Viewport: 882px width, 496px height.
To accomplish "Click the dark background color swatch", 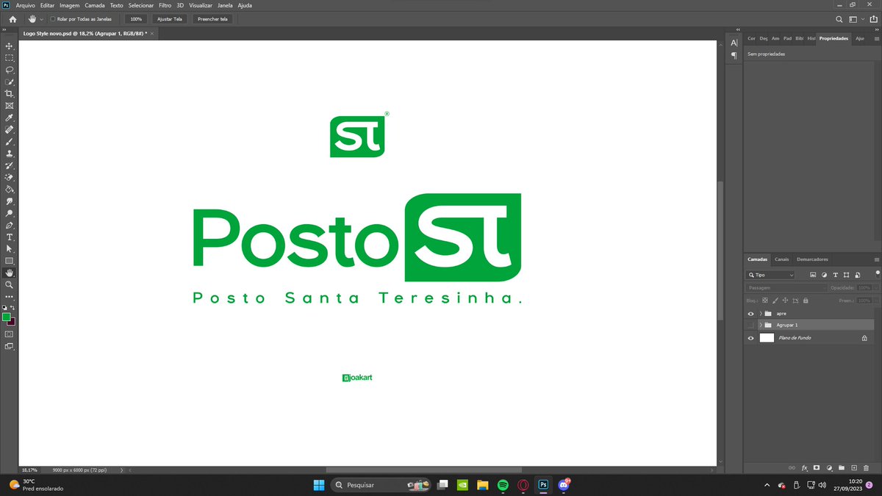I will coord(12,322).
